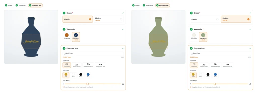
Task: Open Engraved text step tab in left configurator
Action: tap(35, 5)
